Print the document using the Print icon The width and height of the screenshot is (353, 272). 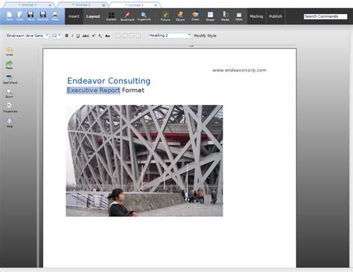(x=55, y=16)
